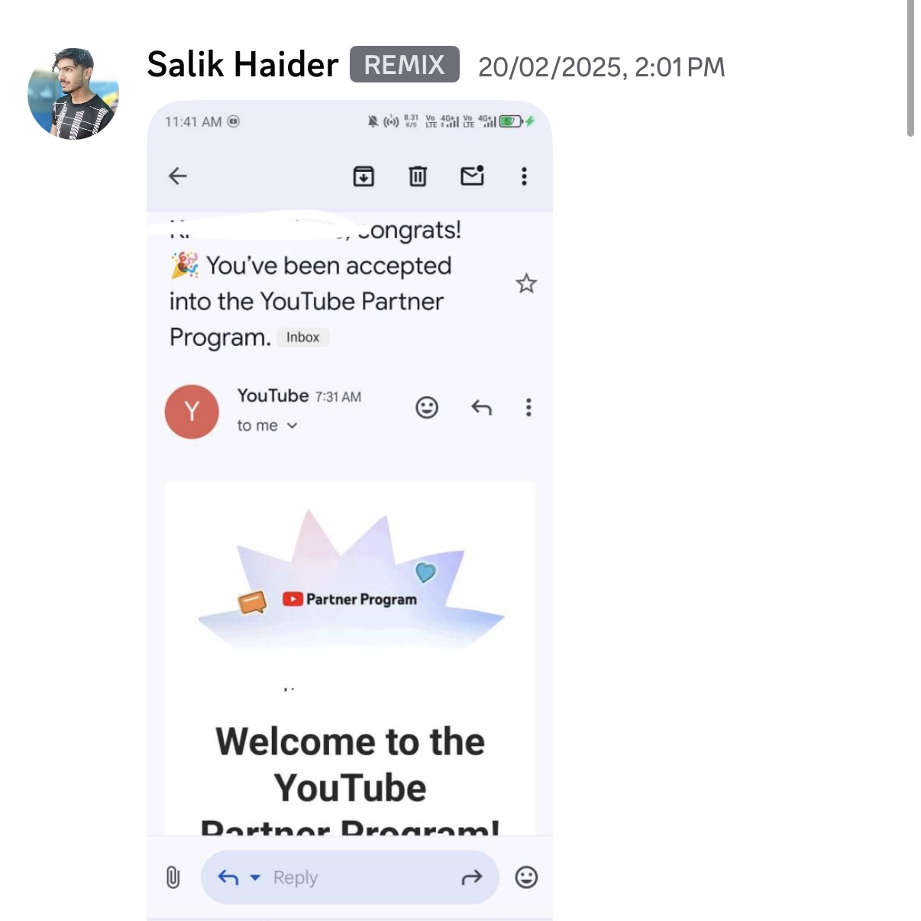The height and width of the screenshot is (921, 921).
Task: Add emoji reaction next to sender row
Action: [427, 408]
